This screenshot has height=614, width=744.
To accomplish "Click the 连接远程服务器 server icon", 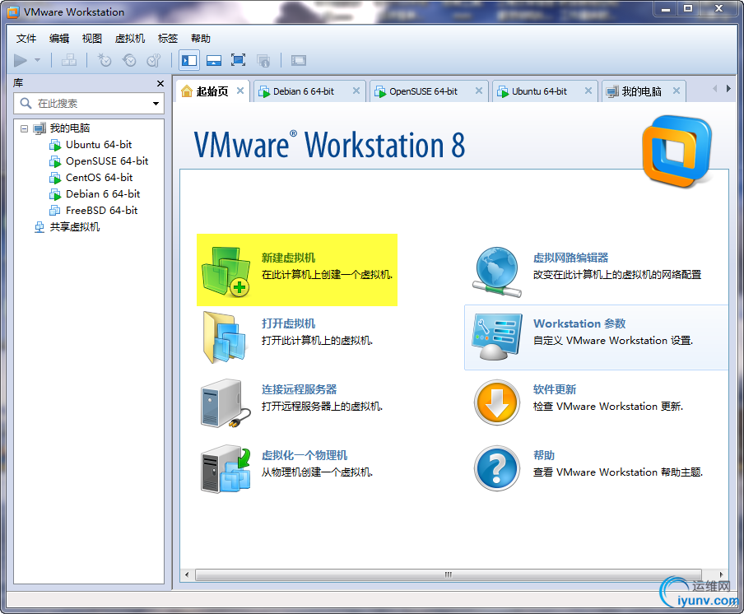I will pos(226,403).
